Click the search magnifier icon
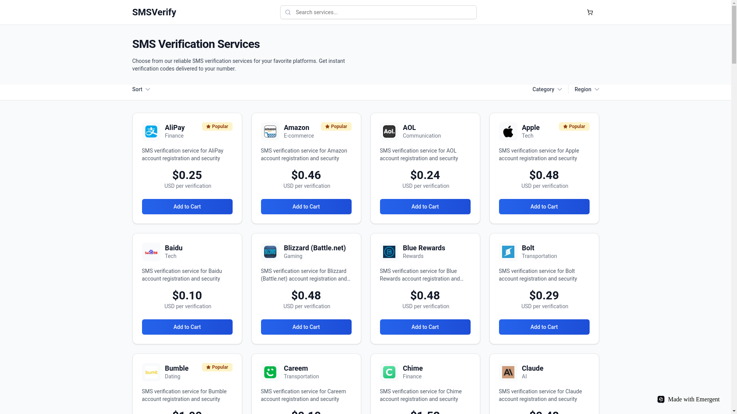 (x=288, y=12)
